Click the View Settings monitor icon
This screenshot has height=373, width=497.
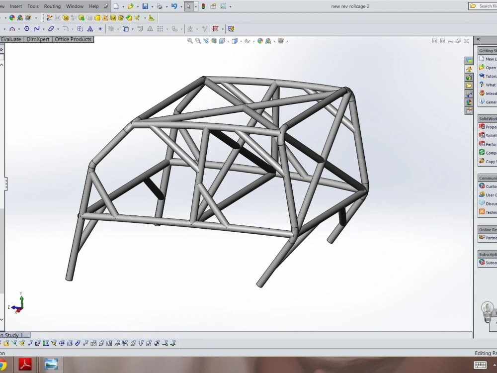(x=281, y=41)
